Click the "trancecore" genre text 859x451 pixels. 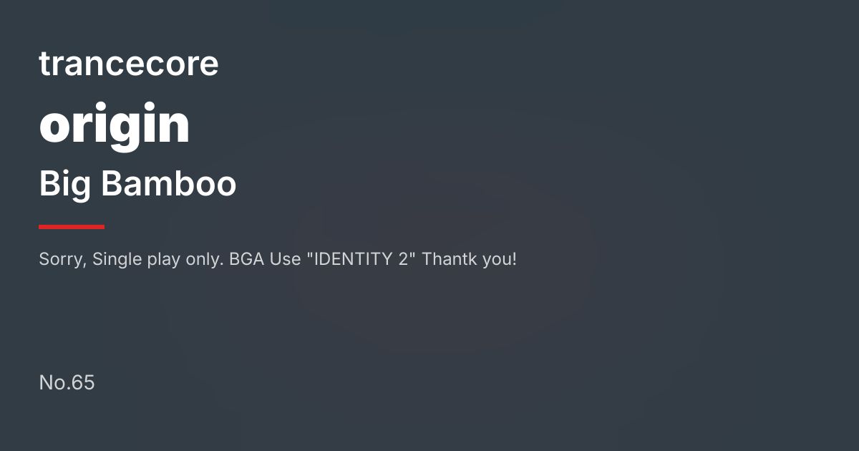point(129,64)
